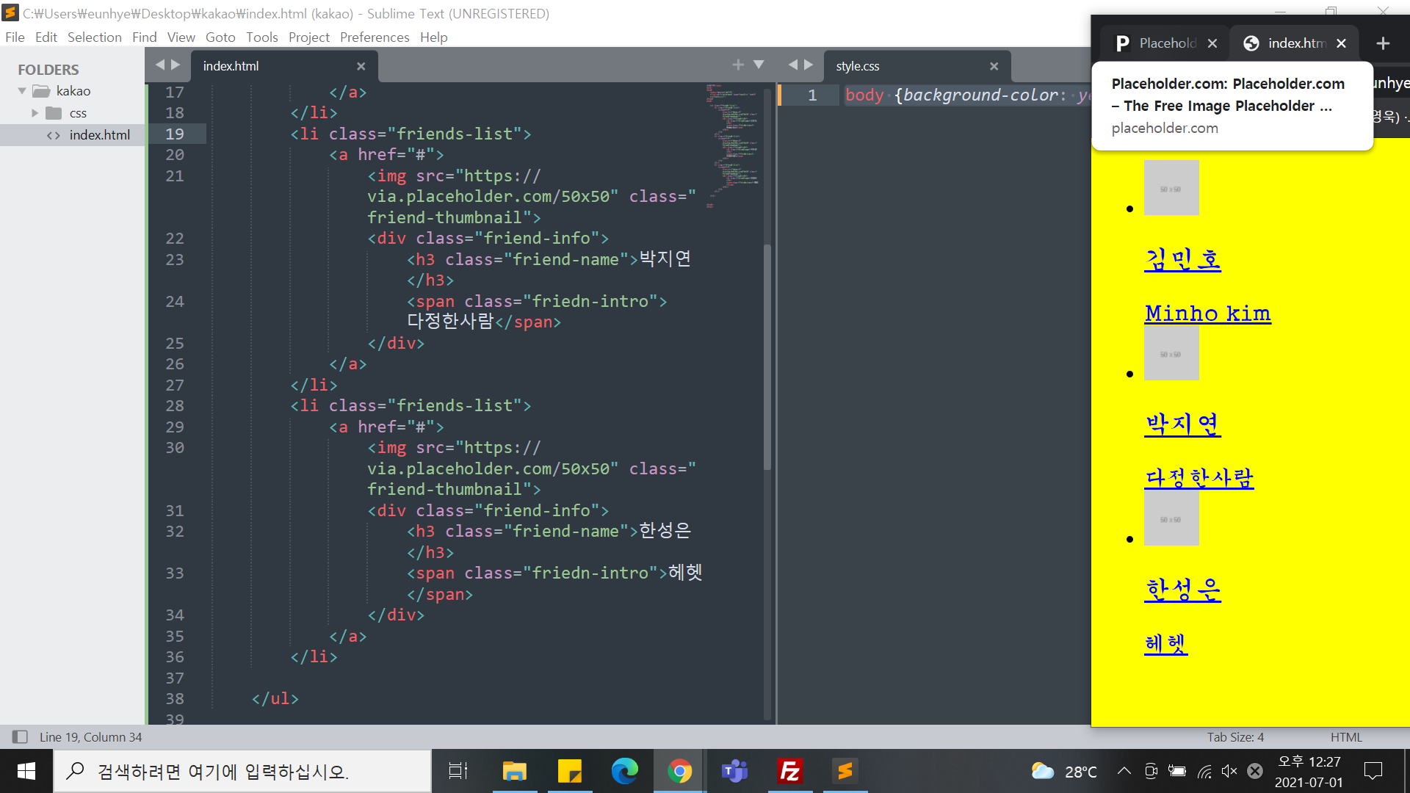Expand the css folder
Image resolution: width=1410 pixels, height=793 pixels.
point(35,113)
